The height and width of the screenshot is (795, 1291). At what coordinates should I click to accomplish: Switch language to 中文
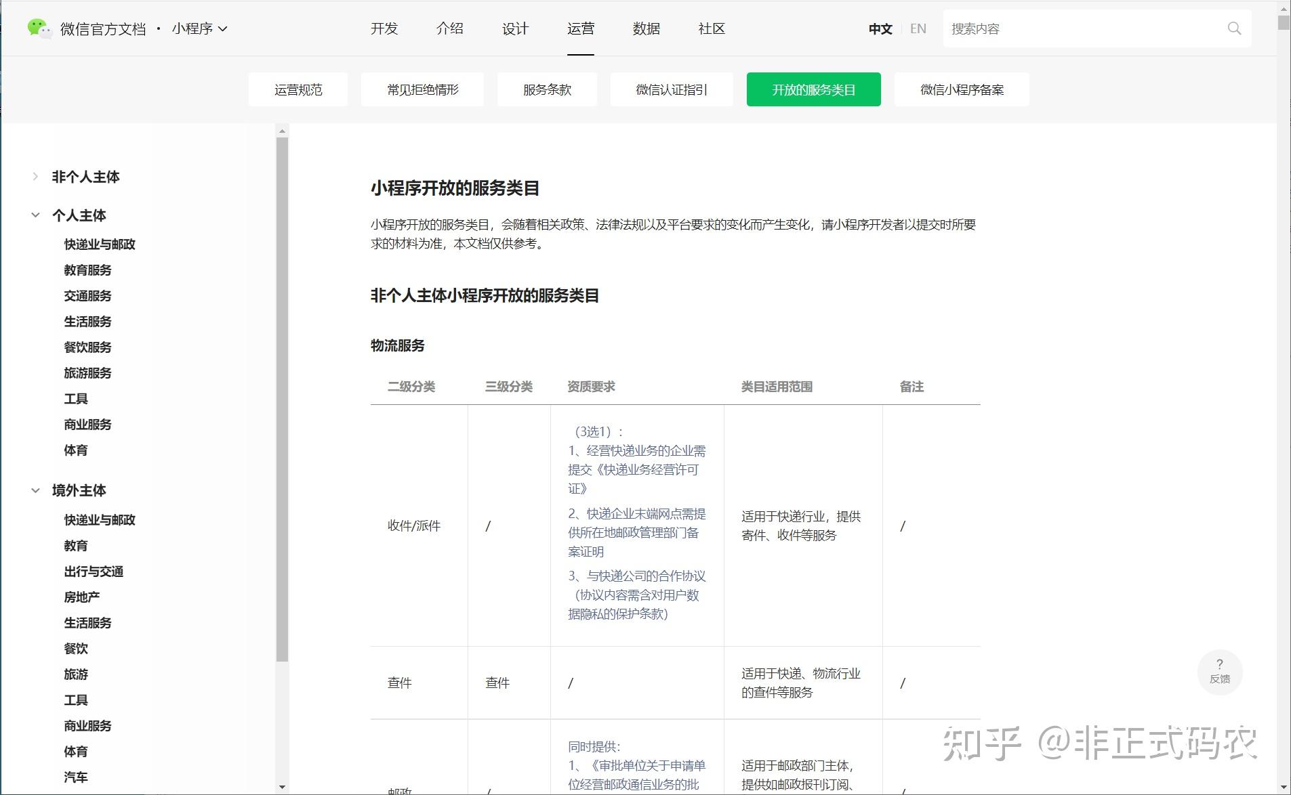coord(880,29)
